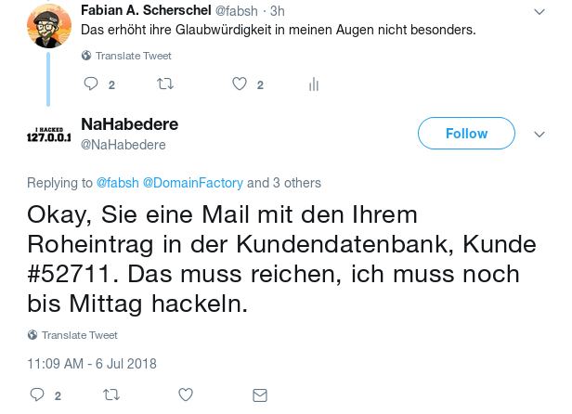This screenshot has width=572, height=414.
Task: Open the @DomainFactory mention link
Action: (192, 183)
